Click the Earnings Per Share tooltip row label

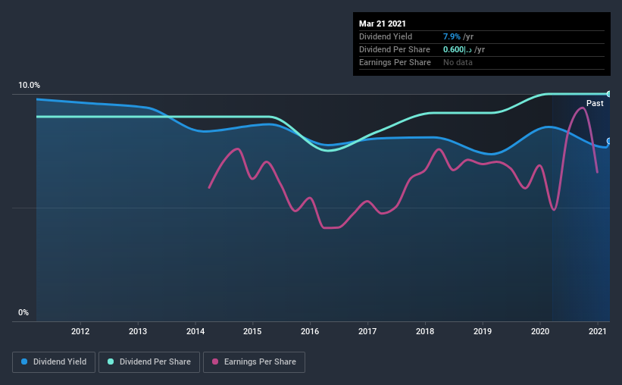[x=395, y=62]
